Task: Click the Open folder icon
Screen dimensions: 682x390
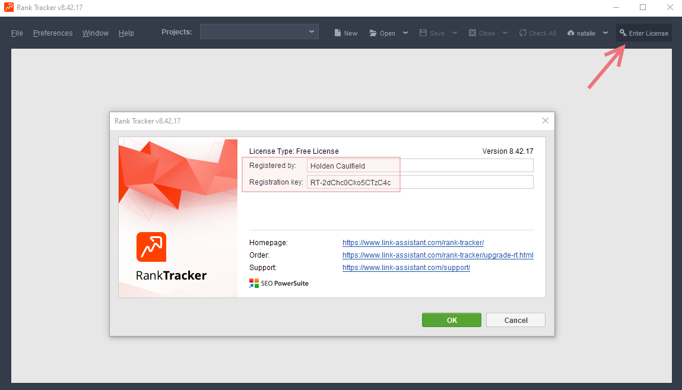Action: point(373,33)
